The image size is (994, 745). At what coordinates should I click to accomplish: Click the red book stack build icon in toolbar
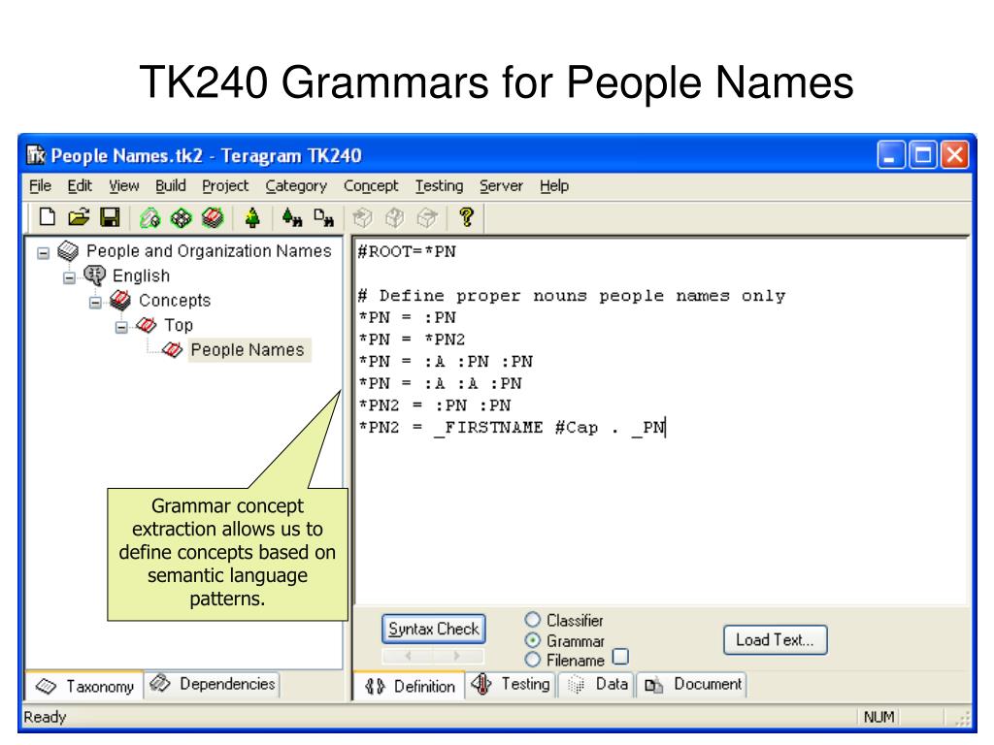pyautogui.click(x=213, y=218)
